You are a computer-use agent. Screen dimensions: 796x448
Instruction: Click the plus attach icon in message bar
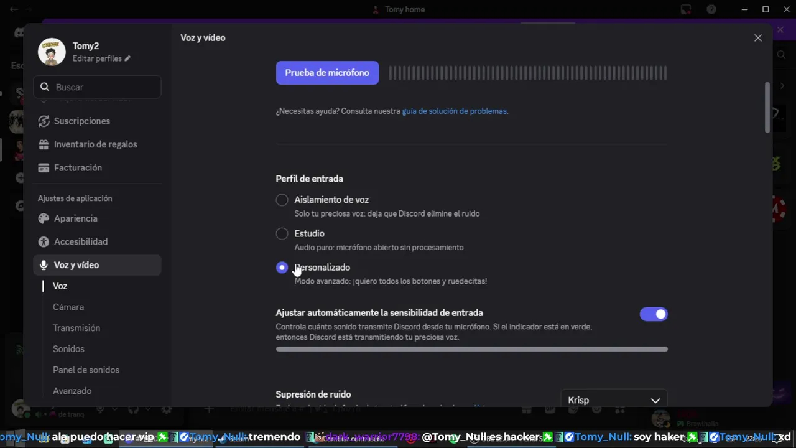tap(210, 409)
